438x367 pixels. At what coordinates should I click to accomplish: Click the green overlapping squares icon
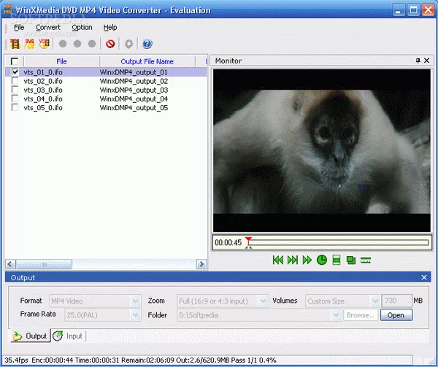[x=351, y=260]
